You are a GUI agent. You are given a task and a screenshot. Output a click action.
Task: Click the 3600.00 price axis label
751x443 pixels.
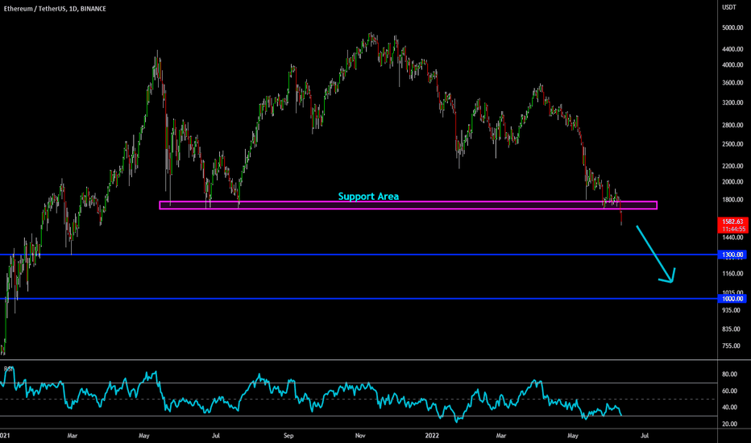click(x=732, y=83)
